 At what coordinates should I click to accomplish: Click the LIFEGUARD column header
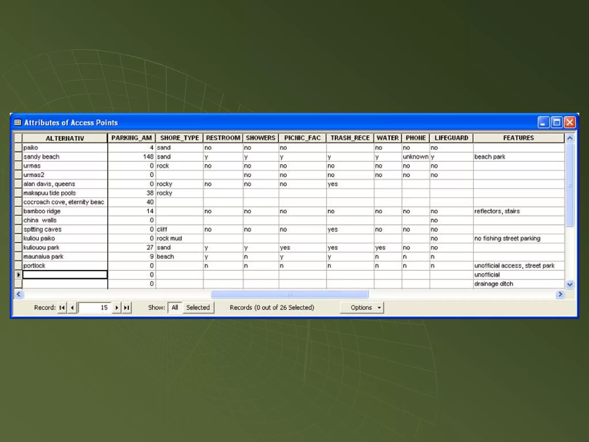point(451,138)
